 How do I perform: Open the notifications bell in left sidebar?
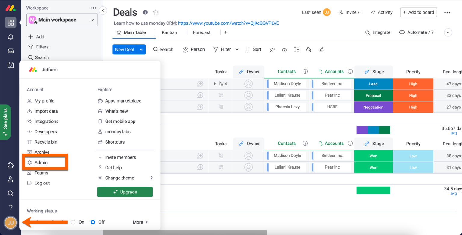click(x=11, y=37)
